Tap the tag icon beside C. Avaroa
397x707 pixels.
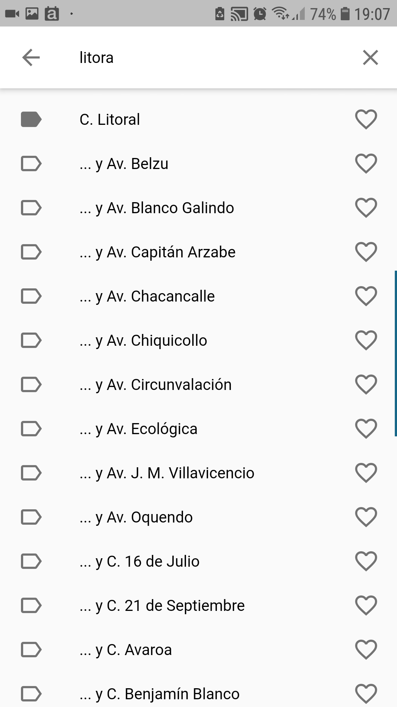click(31, 650)
